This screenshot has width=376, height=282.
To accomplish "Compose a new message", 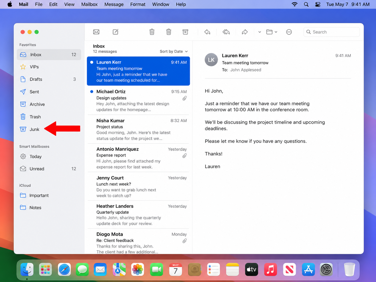I will click(116, 32).
